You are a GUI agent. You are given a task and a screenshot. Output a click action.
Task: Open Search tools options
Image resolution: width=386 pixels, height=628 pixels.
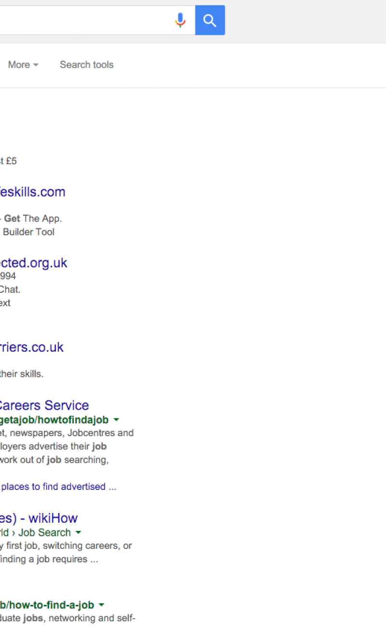pyautogui.click(x=87, y=65)
